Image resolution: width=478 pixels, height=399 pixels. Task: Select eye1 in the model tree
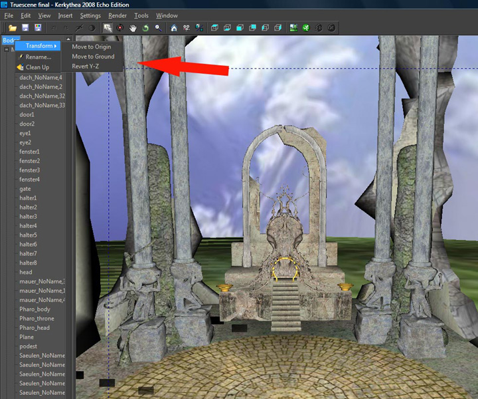coord(25,133)
